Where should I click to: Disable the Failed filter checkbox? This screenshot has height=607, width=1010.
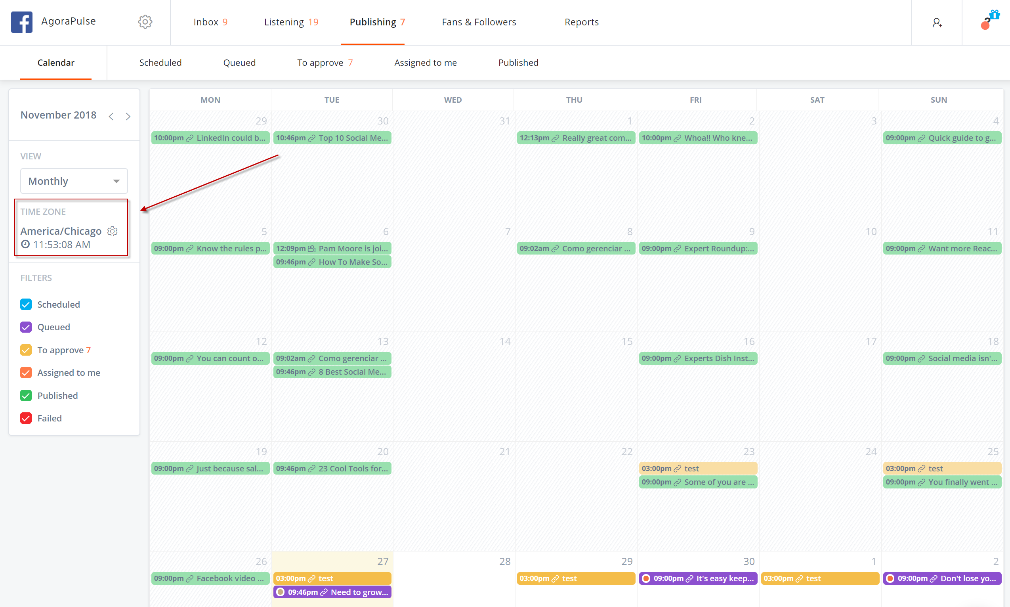[26, 418]
